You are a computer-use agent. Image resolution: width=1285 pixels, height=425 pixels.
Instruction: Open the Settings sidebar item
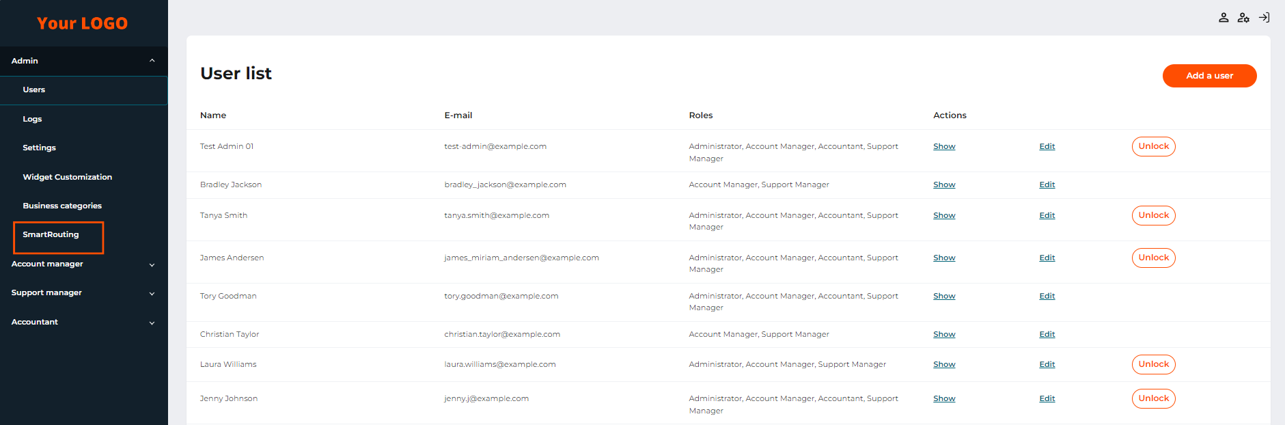click(39, 148)
